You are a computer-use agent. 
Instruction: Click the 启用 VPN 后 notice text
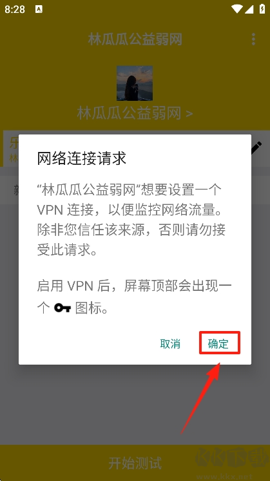tap(134, 297)
